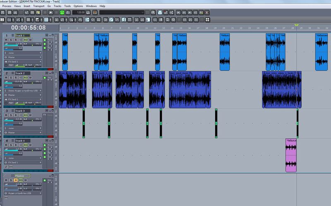
Task: Solo Track 2
Action: [x=11, y=78]
